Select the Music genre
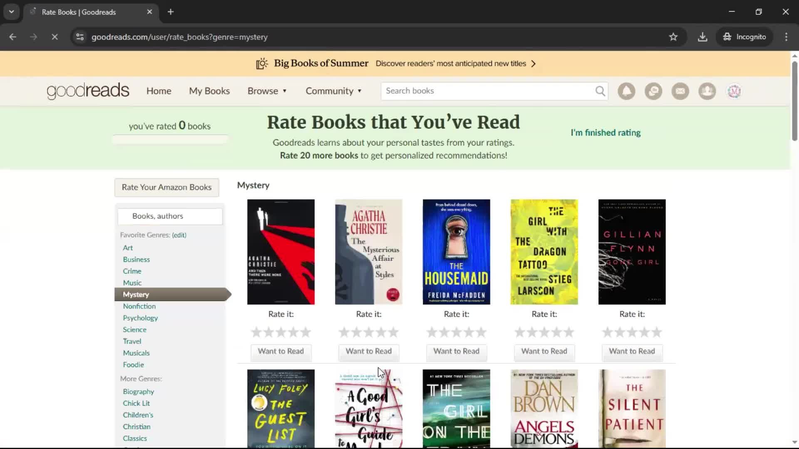Screen dimensions: 799x449 click(x=132, y=283)
